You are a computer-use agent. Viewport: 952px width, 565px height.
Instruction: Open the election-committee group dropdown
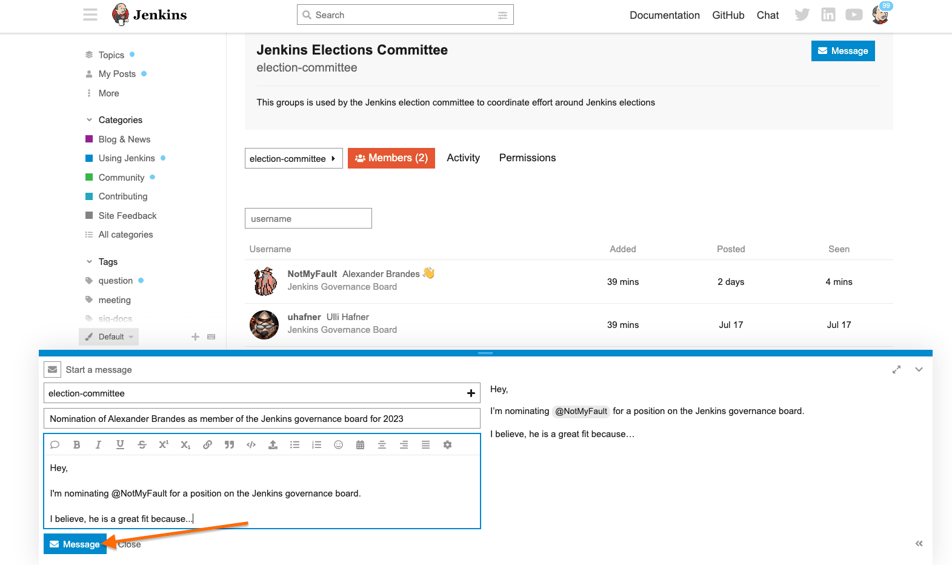point(293,158)
